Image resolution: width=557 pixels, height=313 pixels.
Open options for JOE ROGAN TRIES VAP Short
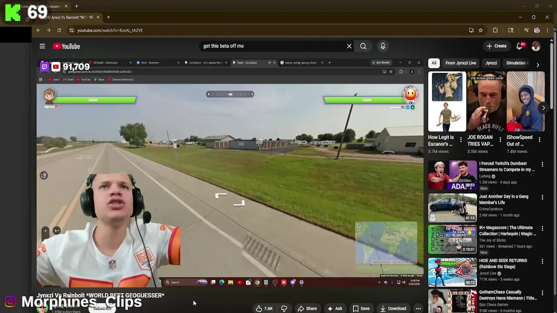coord(500,140)
